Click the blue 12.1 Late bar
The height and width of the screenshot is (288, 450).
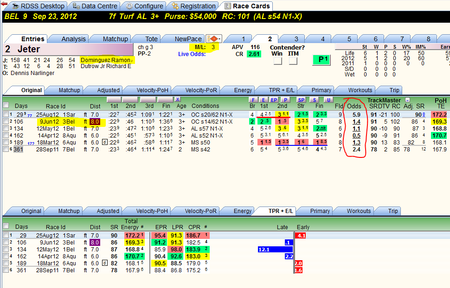[275, 249]
